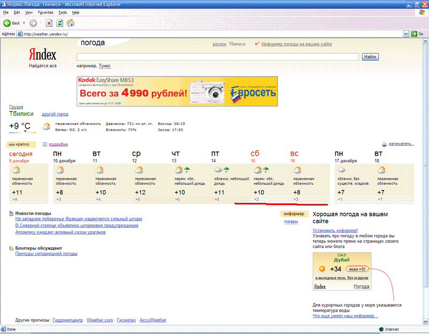Open the address bar dropdown arrow
Screen dimensions: 429x334
click(x=406, y=34)
